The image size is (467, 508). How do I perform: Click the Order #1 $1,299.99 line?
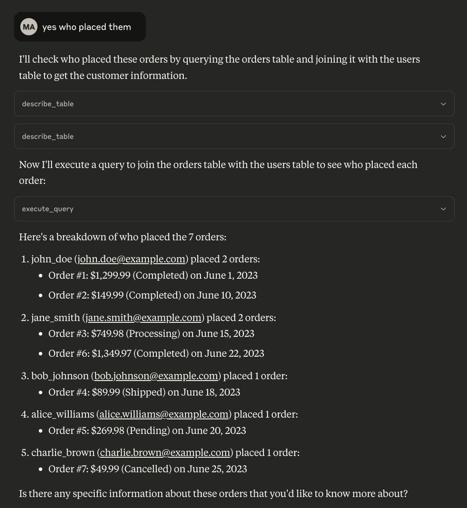pos(153,276)
